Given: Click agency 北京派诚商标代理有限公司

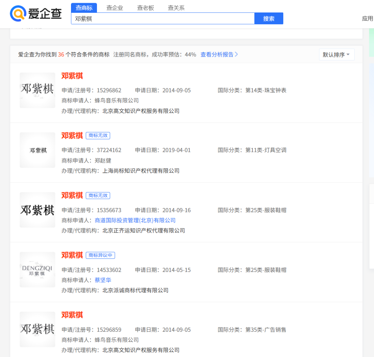Looking at the screenshot, I should 135,291.
